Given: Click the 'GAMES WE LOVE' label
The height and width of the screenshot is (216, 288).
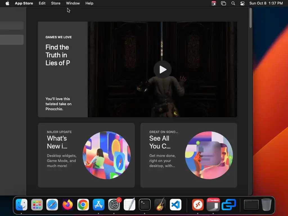Looking at the screenshot, I should click(58, 37).
